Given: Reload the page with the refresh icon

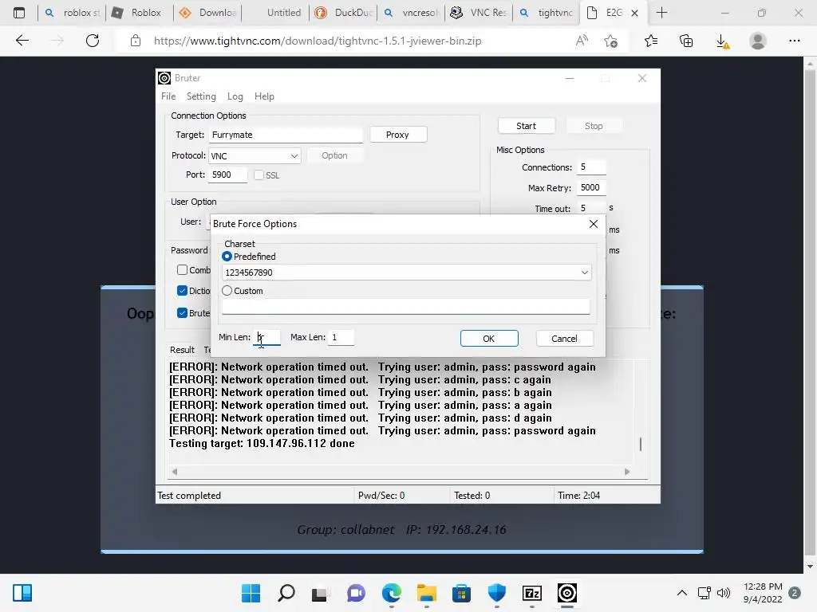Looking at the screenshot, I should pos(93,41).
